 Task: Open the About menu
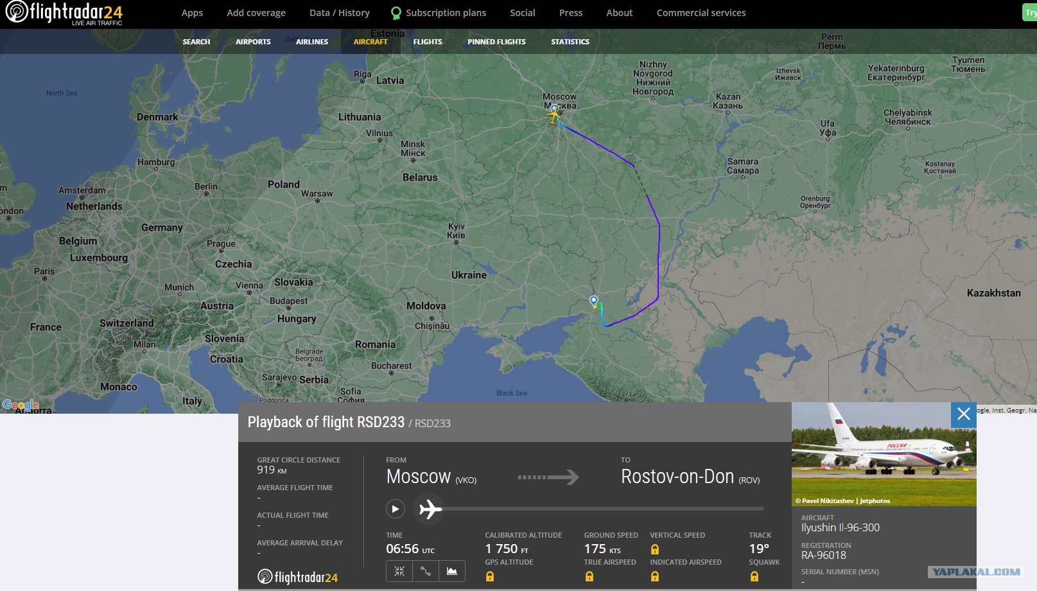coord(620,13)
